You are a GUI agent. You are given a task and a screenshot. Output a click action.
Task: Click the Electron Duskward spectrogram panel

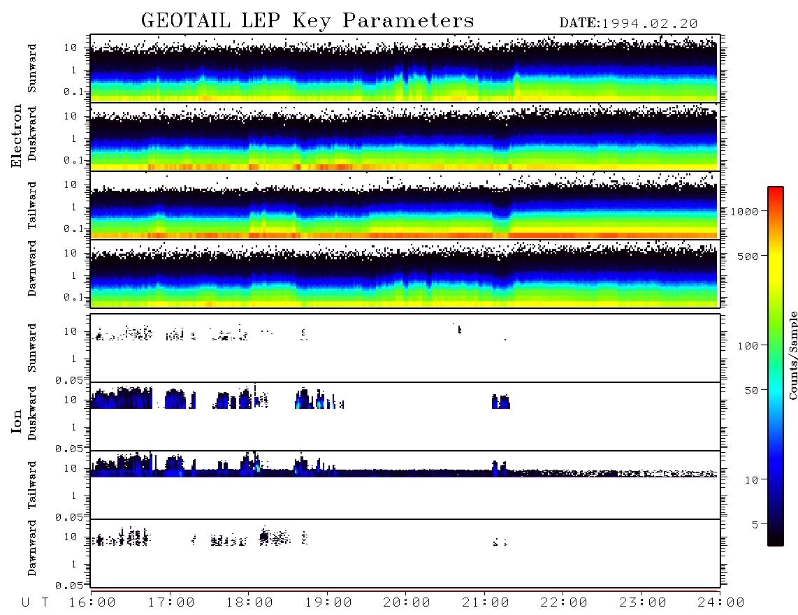[405, 136]
